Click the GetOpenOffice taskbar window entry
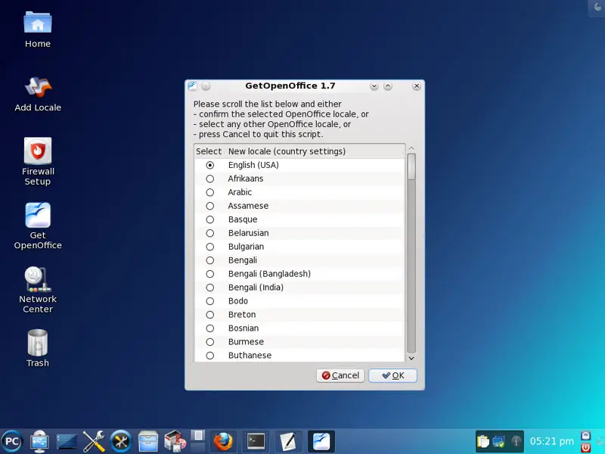 [321, 441]
